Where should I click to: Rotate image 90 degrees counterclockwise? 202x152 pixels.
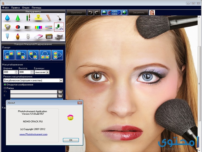point(21,55)
